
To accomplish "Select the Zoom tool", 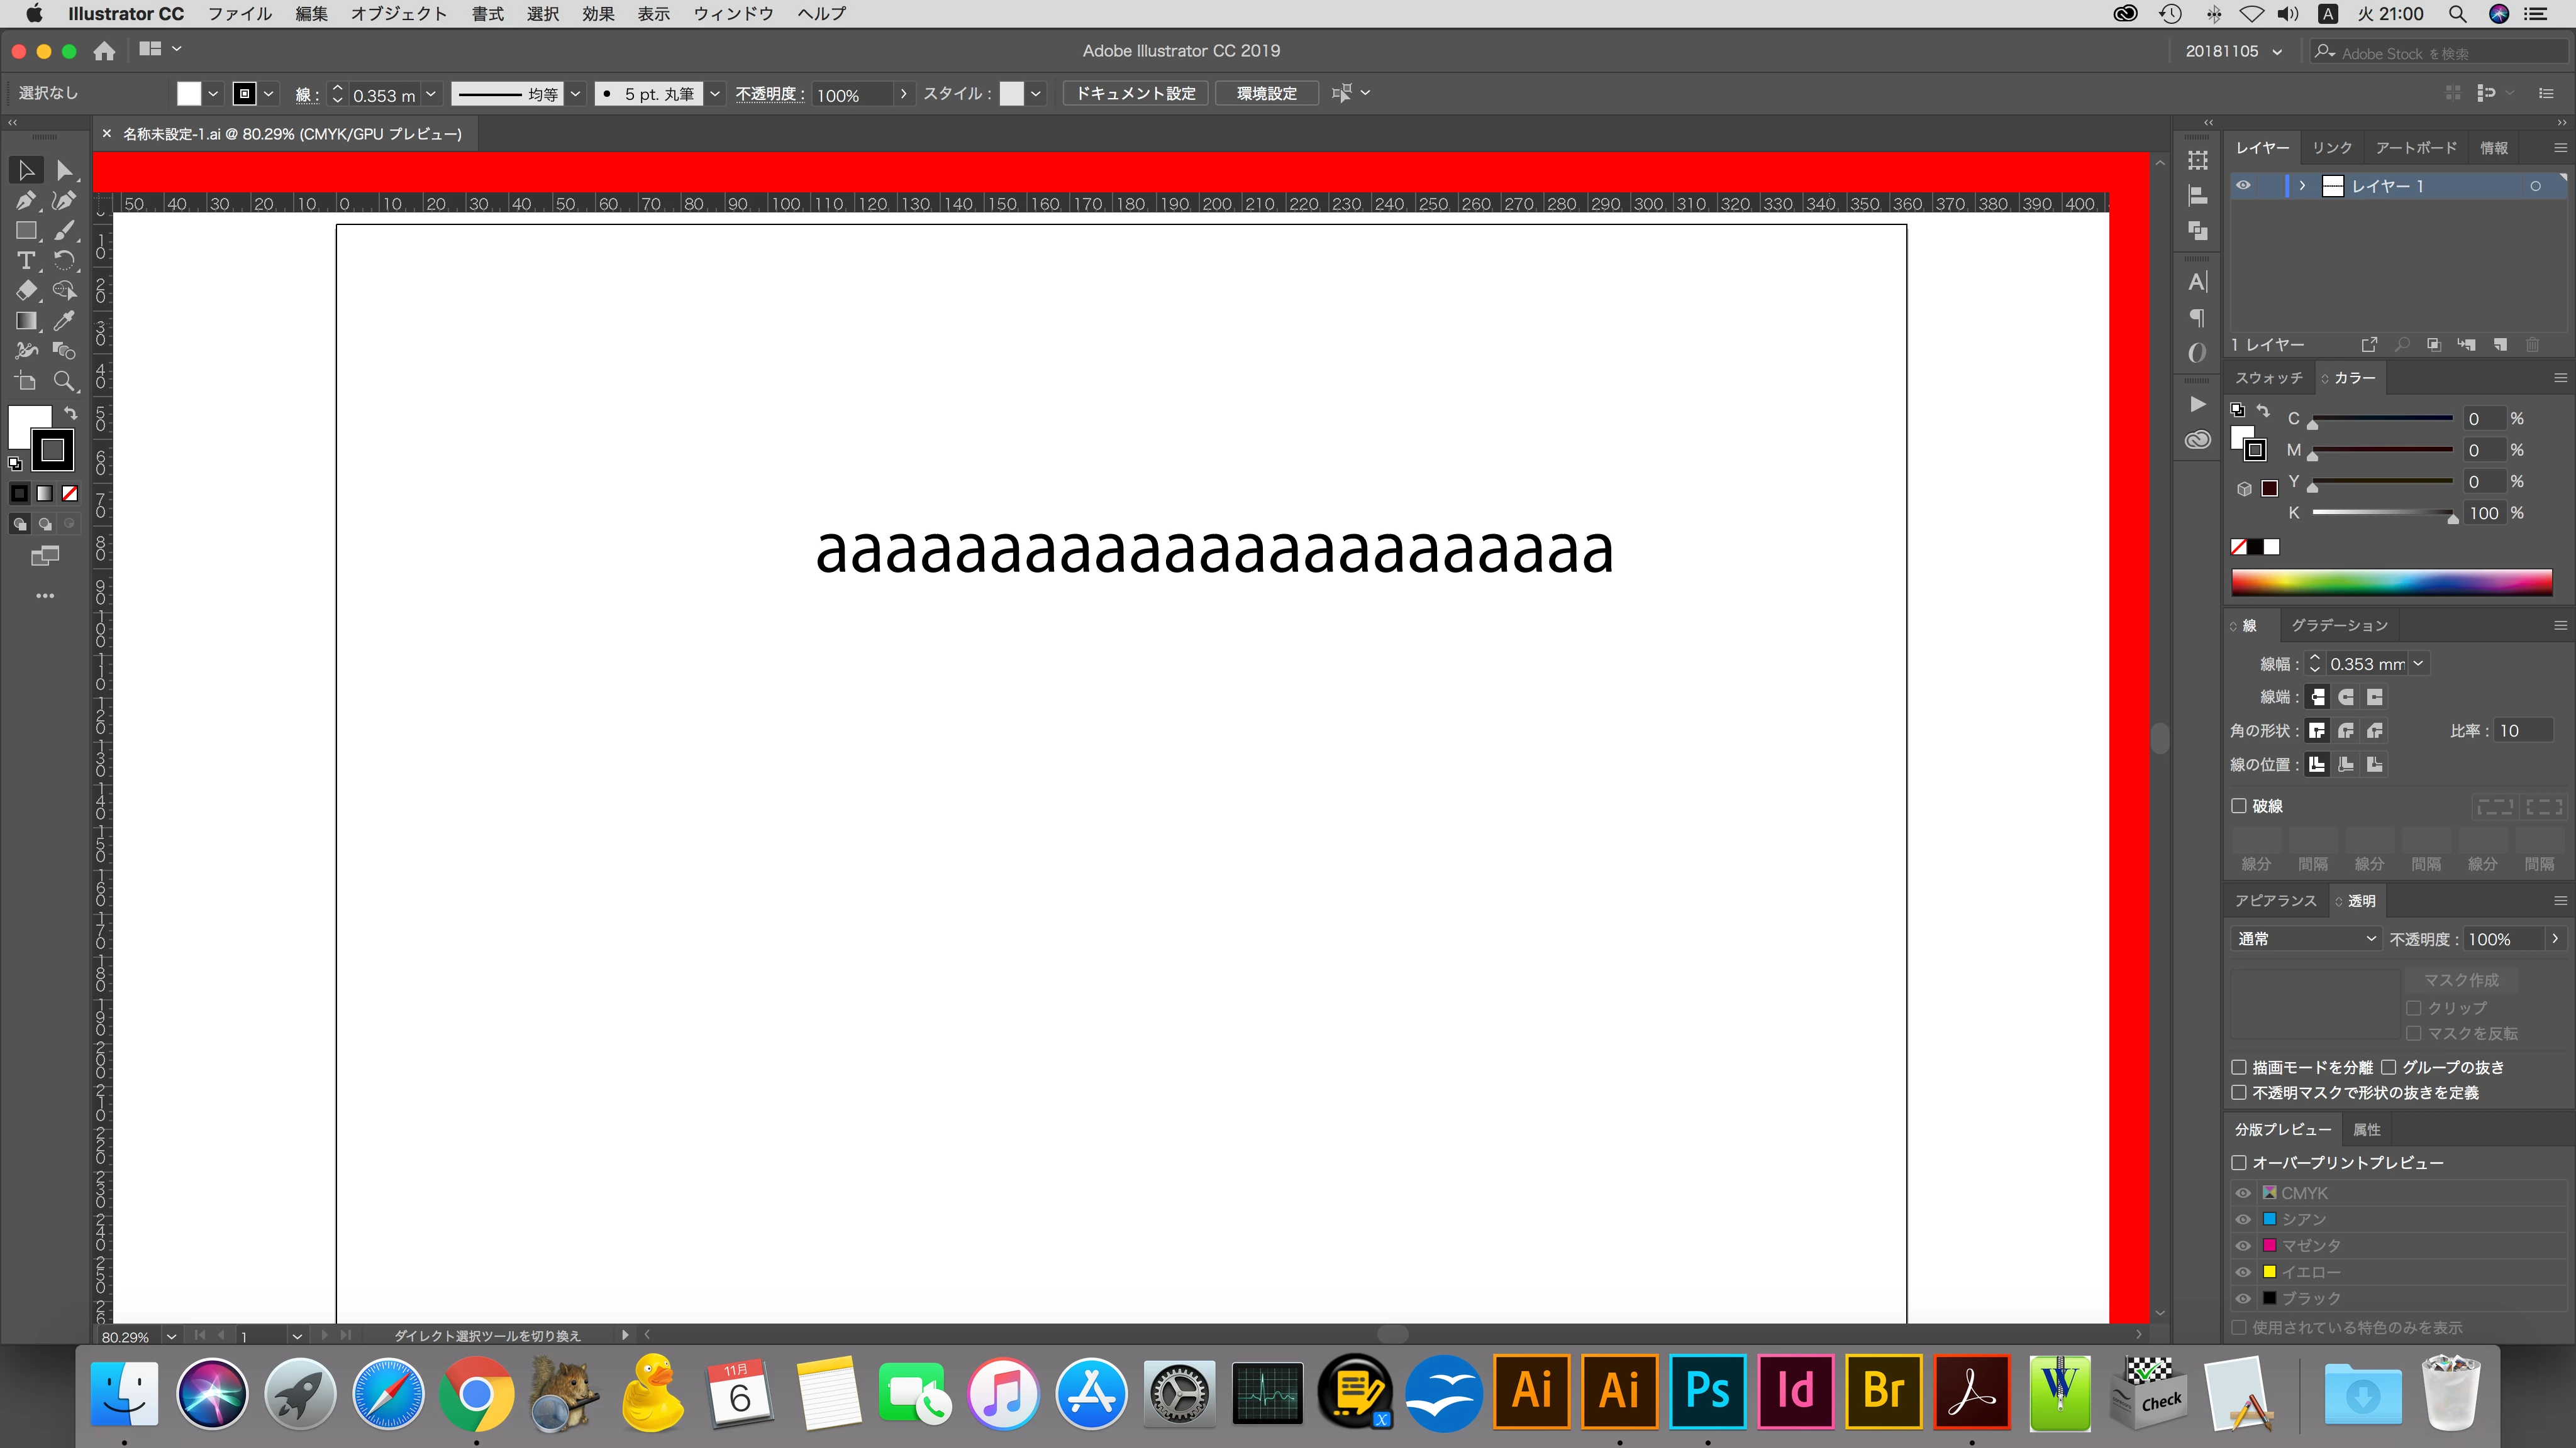I will pyautogui.click(x=64, y=381).
